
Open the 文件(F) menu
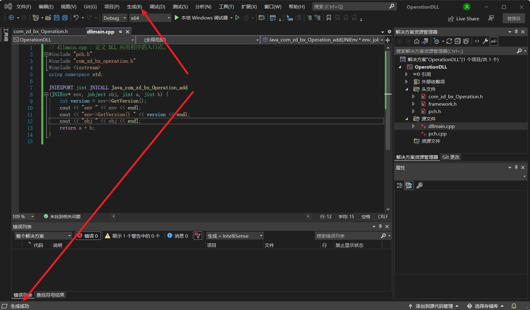24,7
